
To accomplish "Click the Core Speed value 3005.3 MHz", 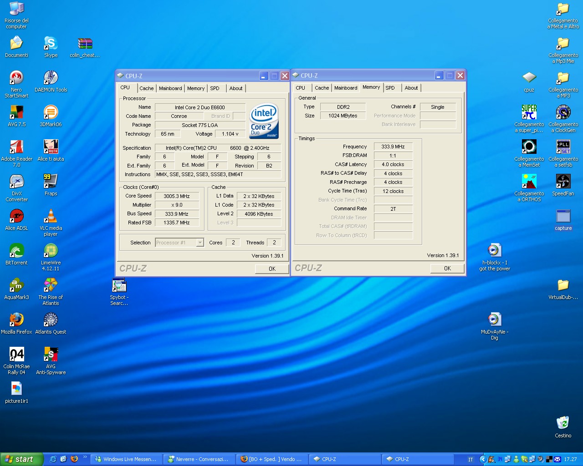I will tap(177, 196).
